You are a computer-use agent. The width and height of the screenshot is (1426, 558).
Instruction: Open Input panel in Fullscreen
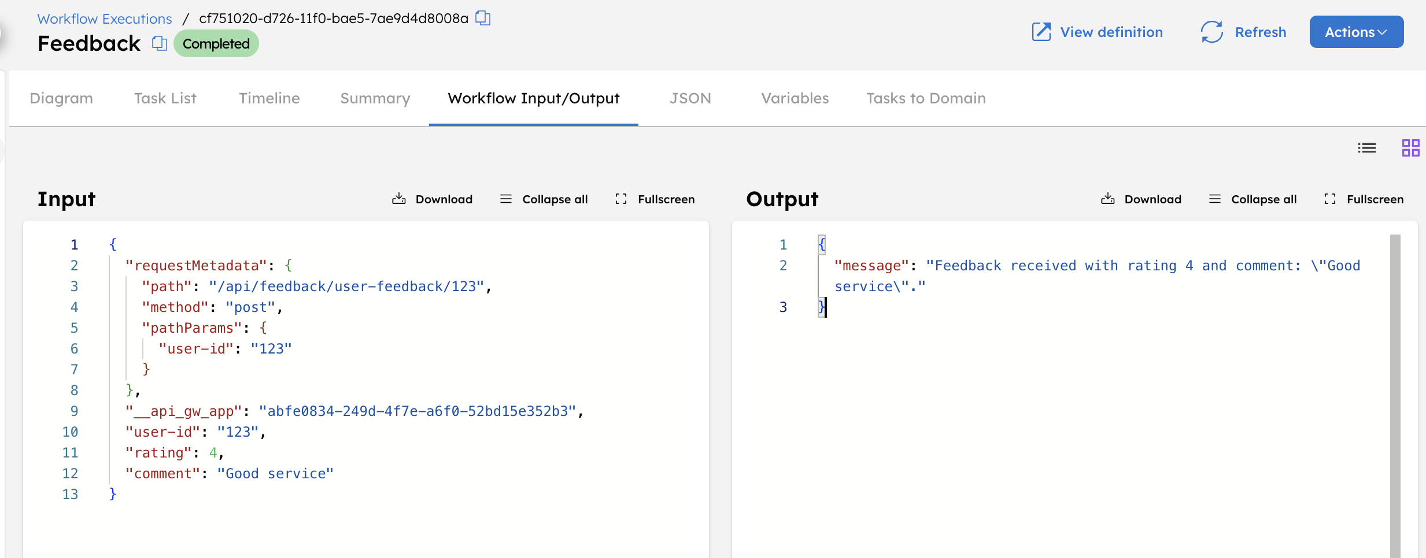pos(654,199)
